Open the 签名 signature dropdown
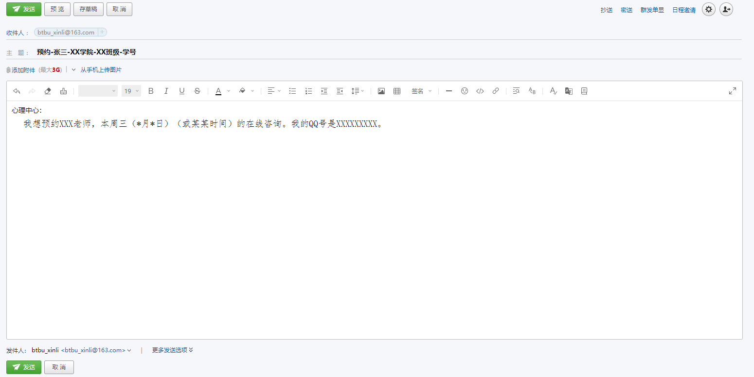This screenshot has height=377, width=754. 421,91
